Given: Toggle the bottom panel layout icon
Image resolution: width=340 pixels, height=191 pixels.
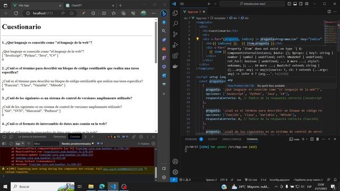Looking at the screenshot, I should 295,4.
